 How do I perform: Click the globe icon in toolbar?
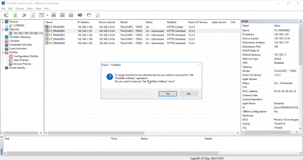[7, 15]
